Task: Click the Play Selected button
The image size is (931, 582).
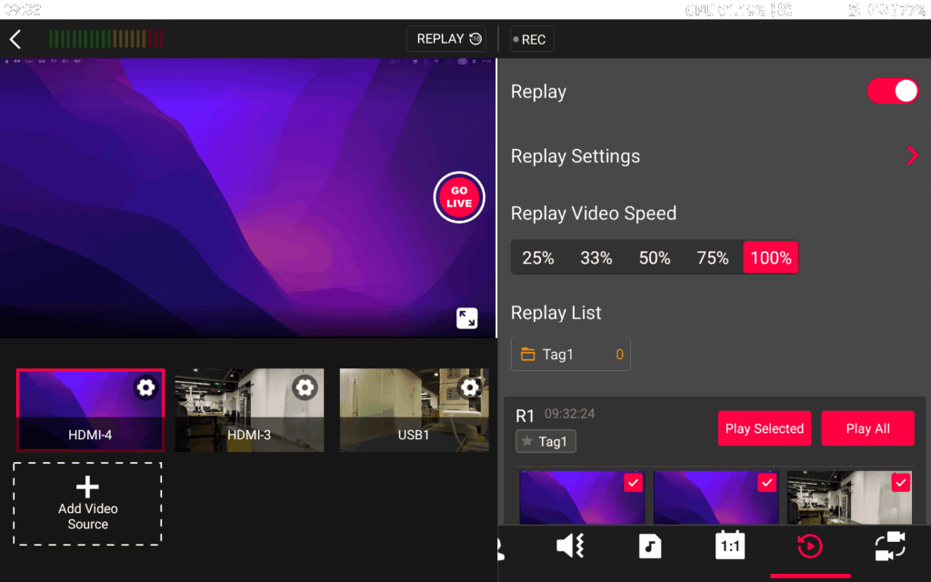Action: (764, 428)
